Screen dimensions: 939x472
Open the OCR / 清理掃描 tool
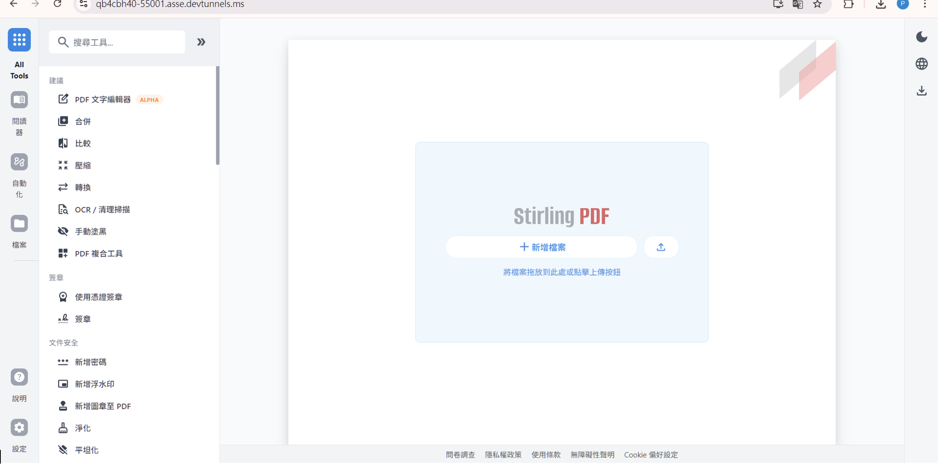pyautogui.click(x=102, y=210)
